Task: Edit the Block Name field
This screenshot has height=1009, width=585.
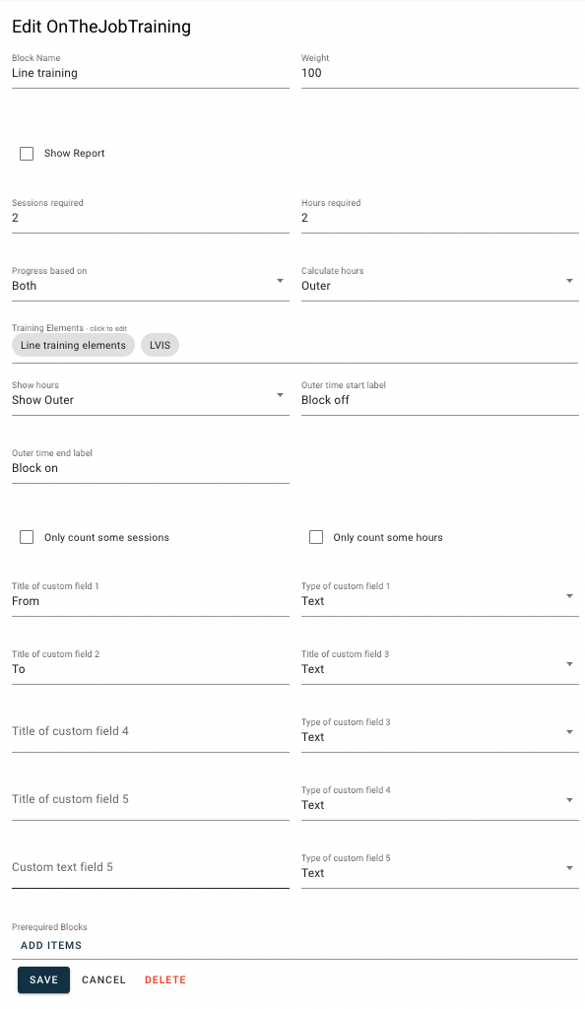Action: [x=151, y=73]
